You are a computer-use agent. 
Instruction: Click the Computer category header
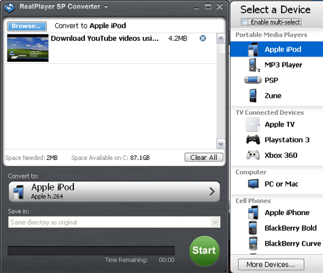point(251,172)
